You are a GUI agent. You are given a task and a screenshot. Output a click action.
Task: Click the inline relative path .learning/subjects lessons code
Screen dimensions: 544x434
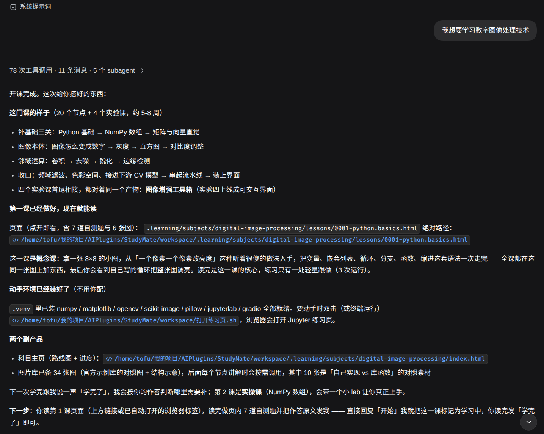click(x=282, y=228)
